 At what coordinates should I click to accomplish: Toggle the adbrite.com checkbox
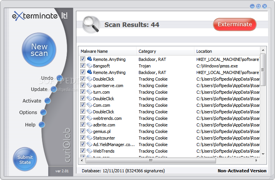[x=83, y=124]
